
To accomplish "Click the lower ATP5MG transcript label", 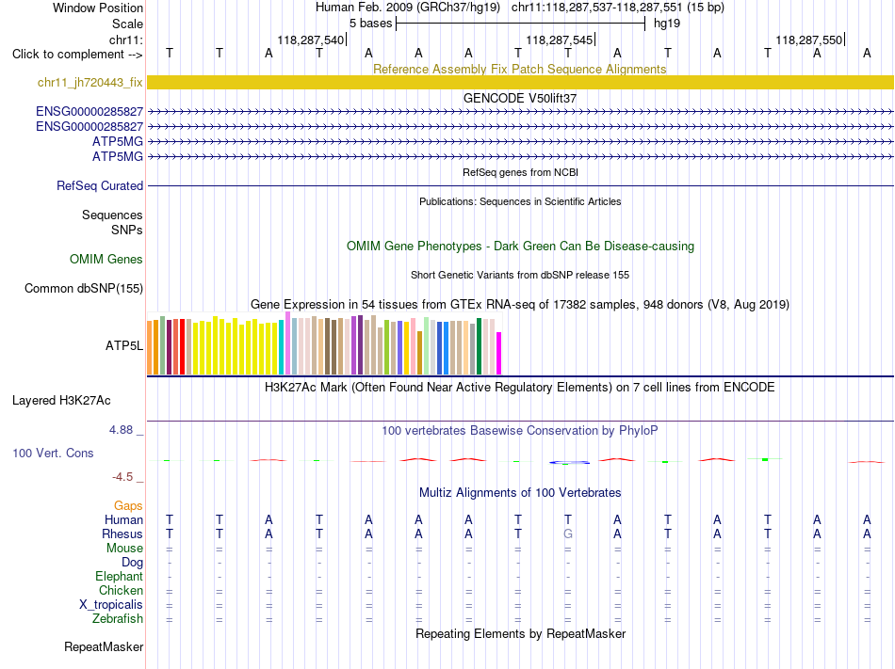I will pos(118,157).
